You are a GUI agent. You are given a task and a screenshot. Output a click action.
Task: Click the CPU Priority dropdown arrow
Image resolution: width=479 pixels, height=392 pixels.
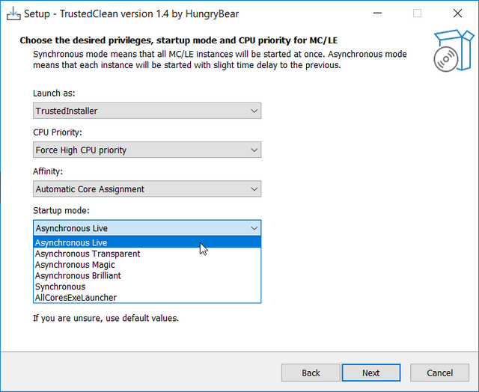(x=254, y=150)
